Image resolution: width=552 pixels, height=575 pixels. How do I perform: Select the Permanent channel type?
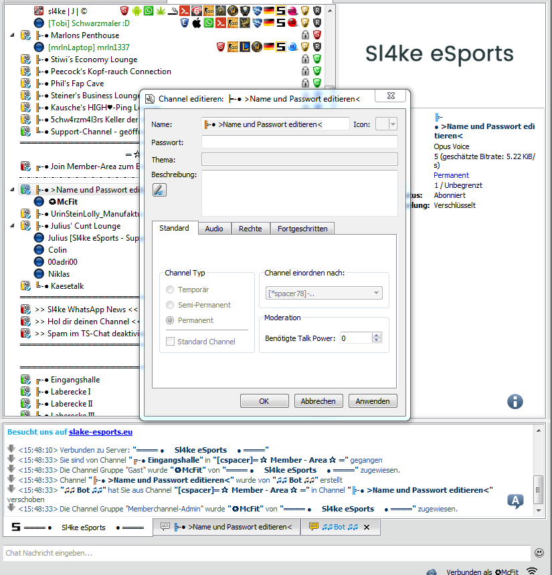coord(170,320)
